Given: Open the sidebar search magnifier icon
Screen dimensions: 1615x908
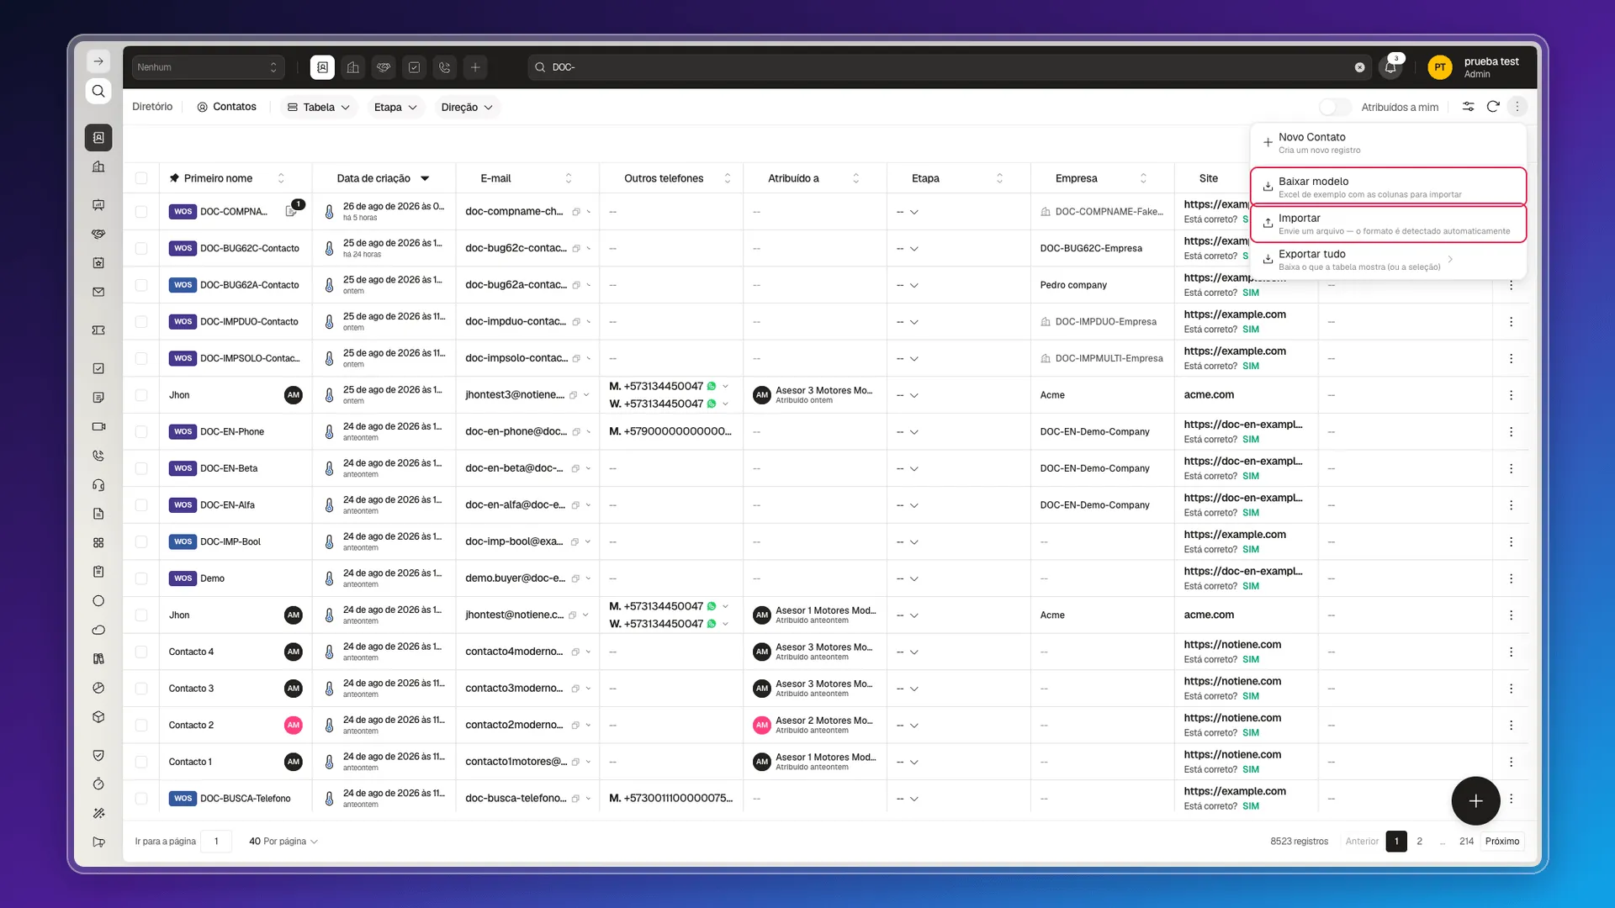Looking at the screenshot, I should 98,91.
